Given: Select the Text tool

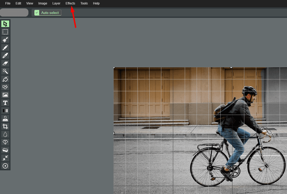Looking at the screenshot, I should [5, 103].
